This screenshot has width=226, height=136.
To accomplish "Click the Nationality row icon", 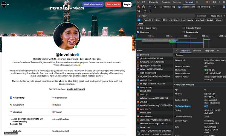I will point(11,98).
